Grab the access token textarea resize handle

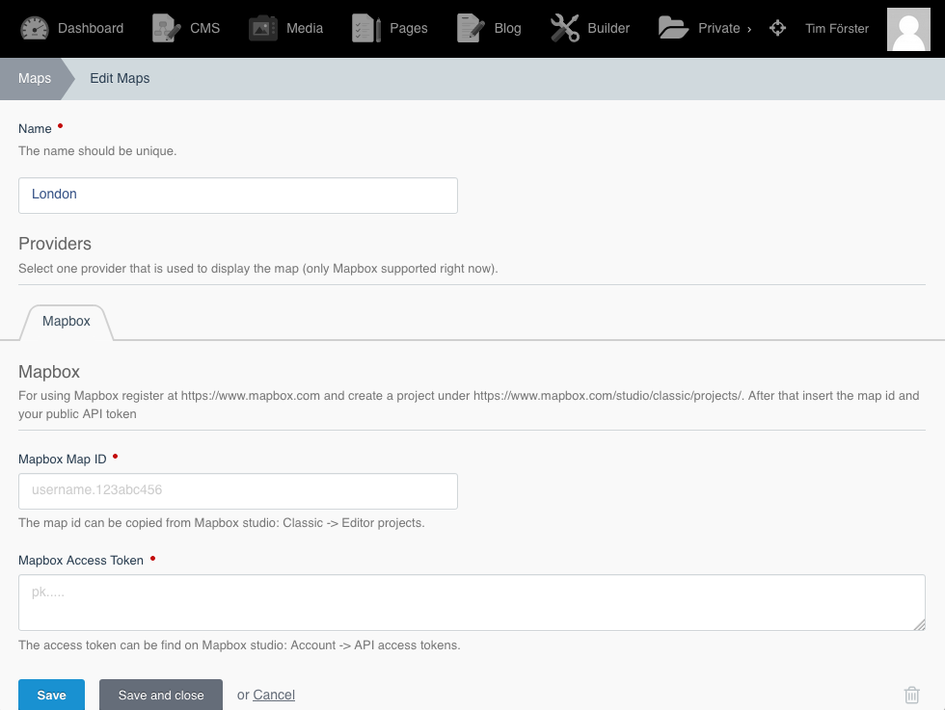coord(919,624)
